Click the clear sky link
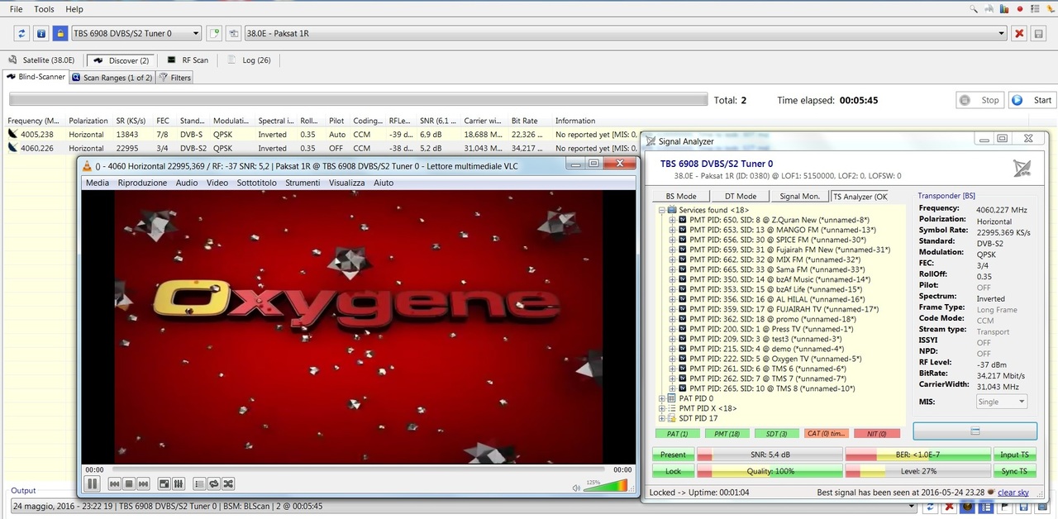 (1013, 493)
